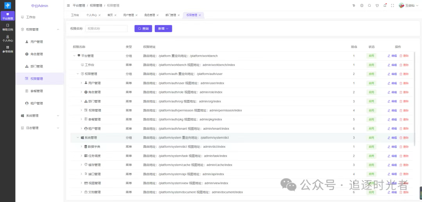Open 工作台 in the sidebar menu
422x202 pixels.
coord(39,17)
